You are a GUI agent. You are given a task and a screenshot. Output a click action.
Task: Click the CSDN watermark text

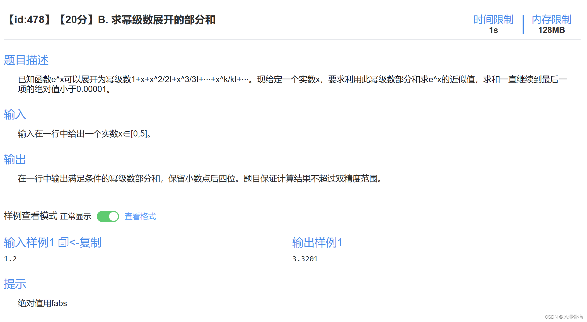click(x=564, y=317)
